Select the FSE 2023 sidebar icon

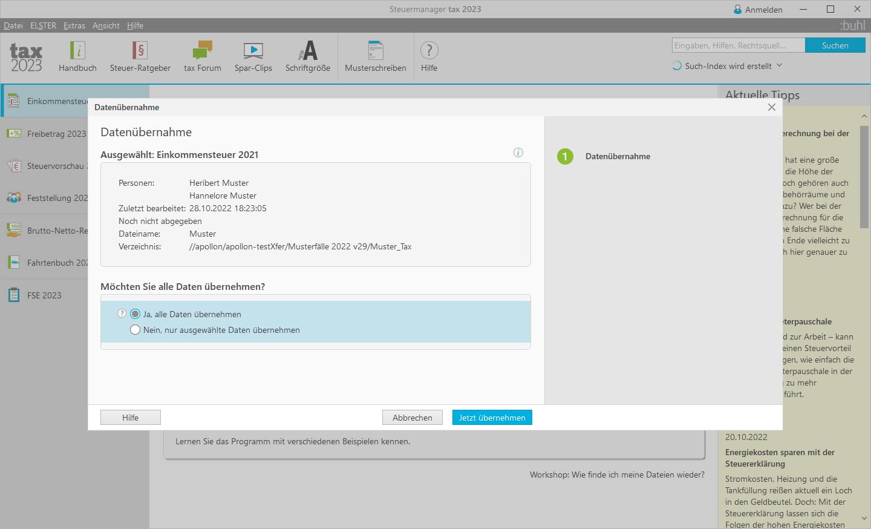coord(13,295)
